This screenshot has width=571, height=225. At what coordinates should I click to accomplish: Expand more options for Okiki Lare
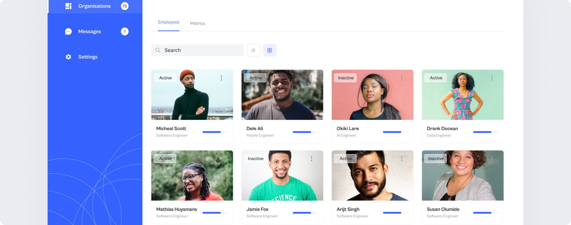tap(402, 78)
